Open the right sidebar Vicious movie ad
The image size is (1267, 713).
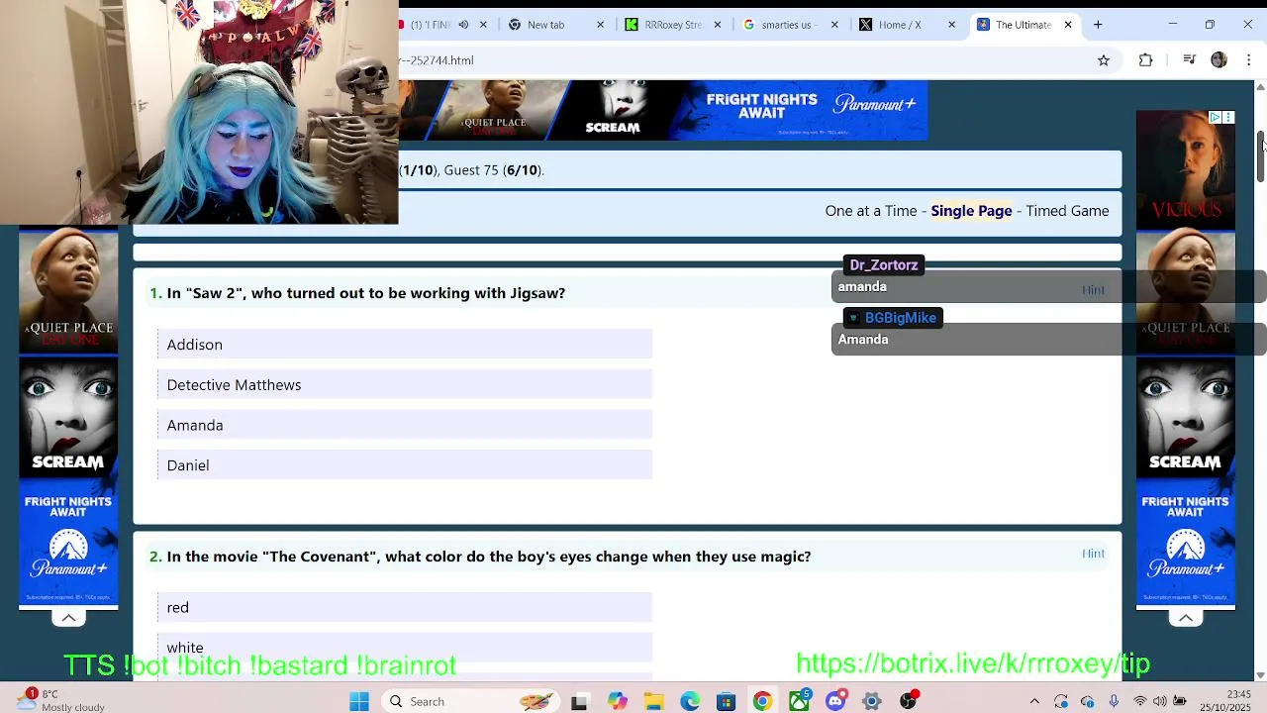click(1186, 168)
